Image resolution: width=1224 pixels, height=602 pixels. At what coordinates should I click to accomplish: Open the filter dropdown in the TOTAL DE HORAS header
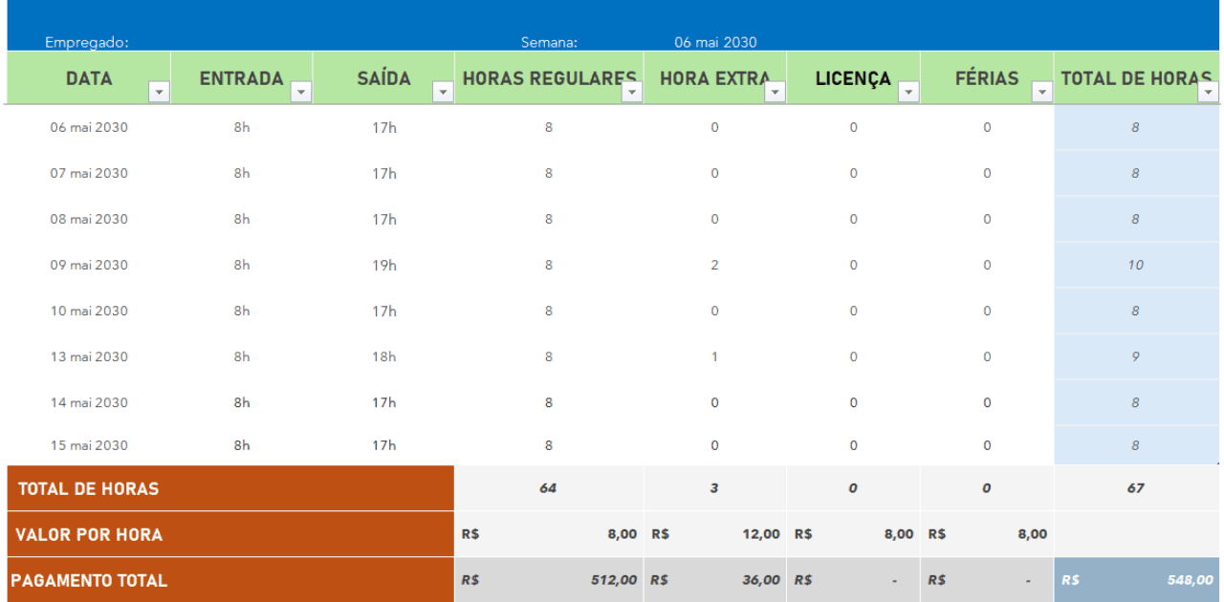(1209, 92)
